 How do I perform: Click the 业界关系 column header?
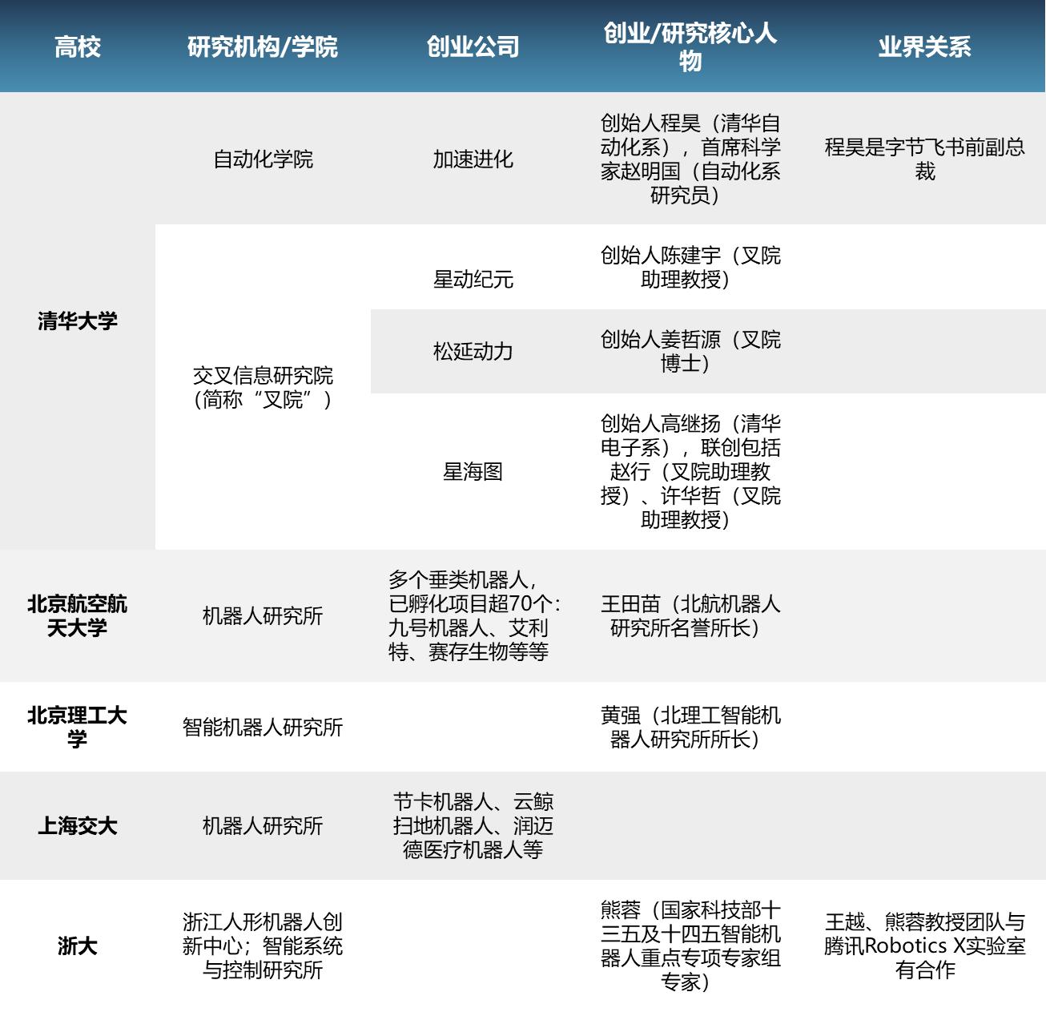pos(925,46)
